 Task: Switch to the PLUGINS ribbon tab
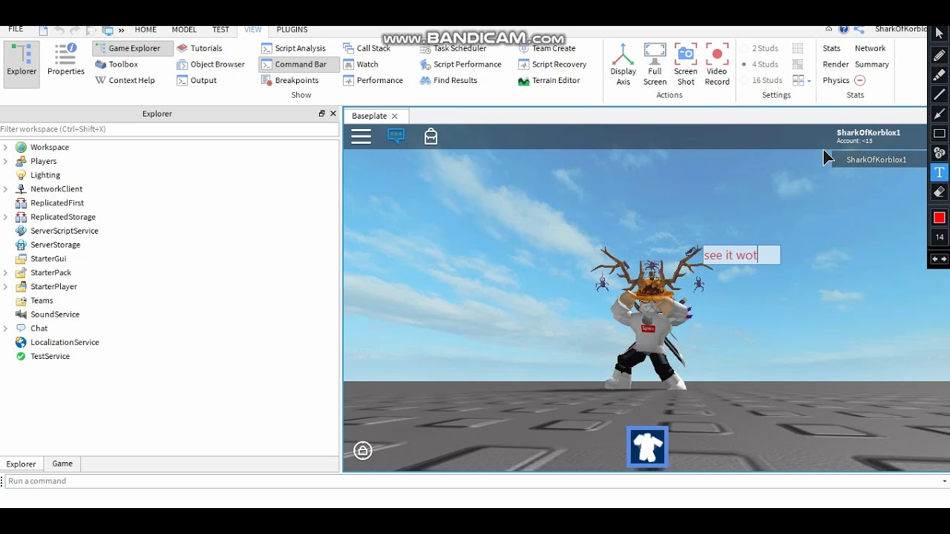pyautogui.click(x=292, y=30)
